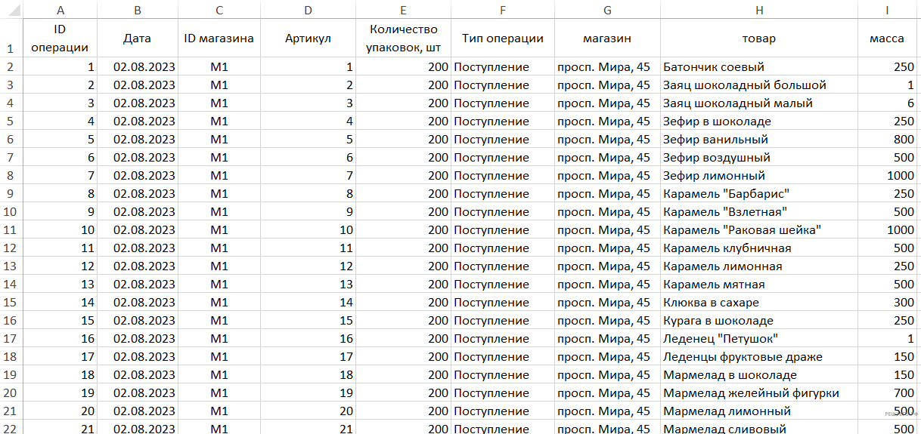Click the 'Тип операции' header cell
Viewport: 921px width, 434px height.
coord(502,38)
